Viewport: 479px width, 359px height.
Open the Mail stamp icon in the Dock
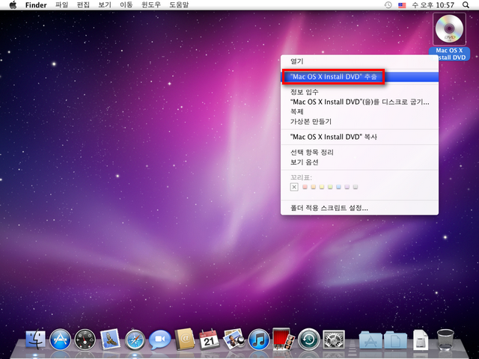tap(110, 339)
